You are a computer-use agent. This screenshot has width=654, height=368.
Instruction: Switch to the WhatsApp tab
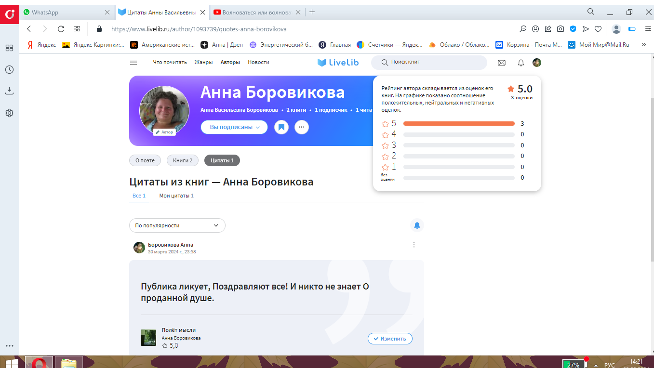67,12
